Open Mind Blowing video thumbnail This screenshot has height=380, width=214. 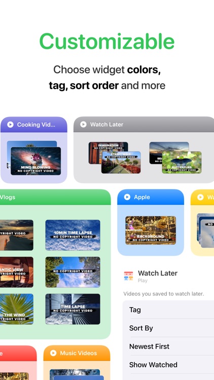pos(36,161)
